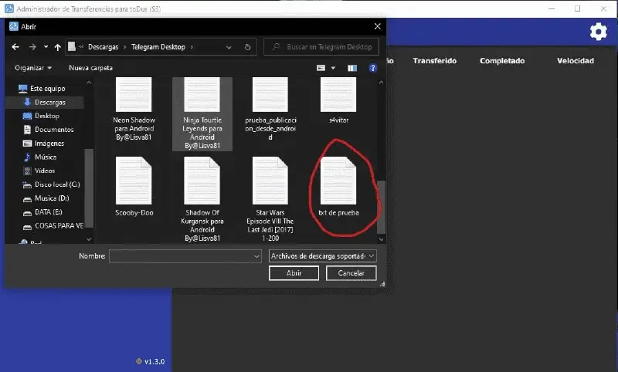The image size is (618, 372).
Task: Click Telegram Desktop in the address path
Action: [158, 47]
